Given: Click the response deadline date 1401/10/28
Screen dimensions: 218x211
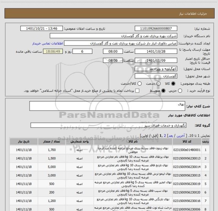Looking at the screenshot, I should (156, 52).
